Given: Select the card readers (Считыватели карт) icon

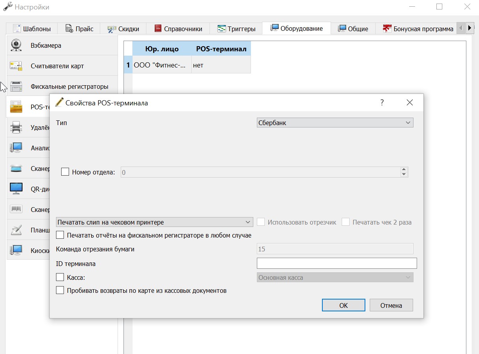Looking at the screenshot, I should (16, 66).
